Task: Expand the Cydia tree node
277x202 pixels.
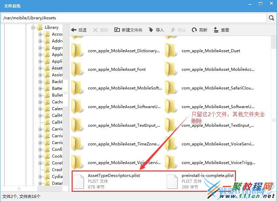Action: click(x=40, y=177)
